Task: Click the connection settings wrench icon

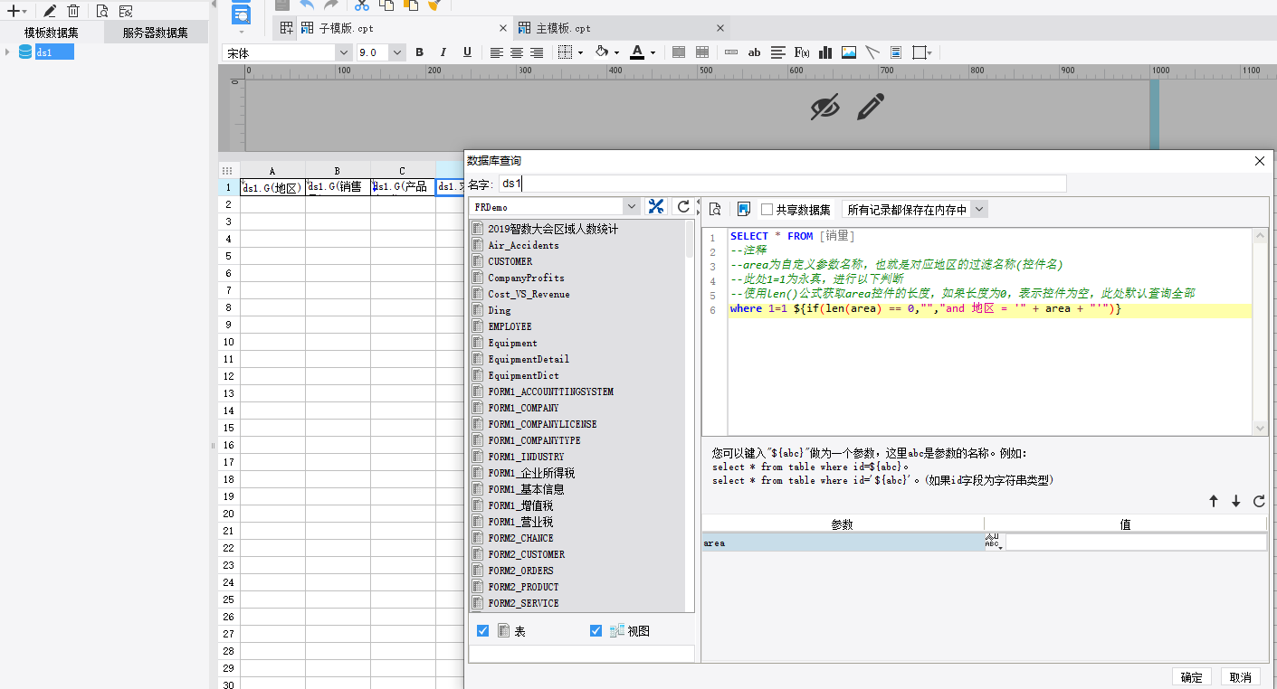Action: [656, 207]
